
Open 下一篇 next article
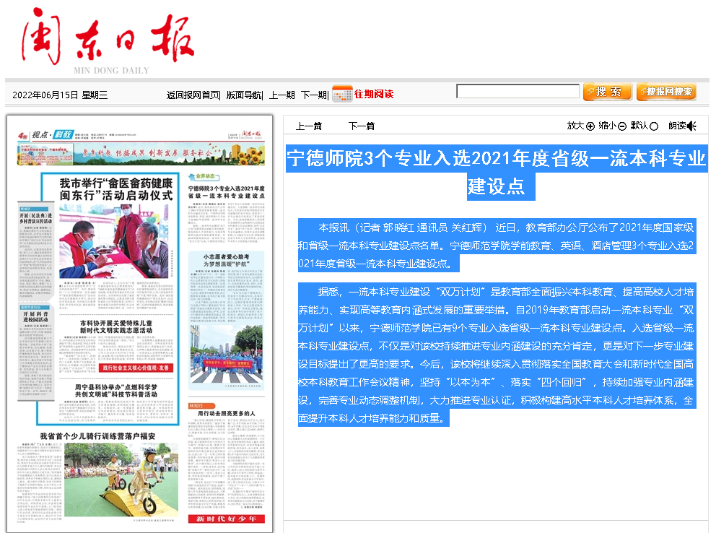(x=361, y=126)
